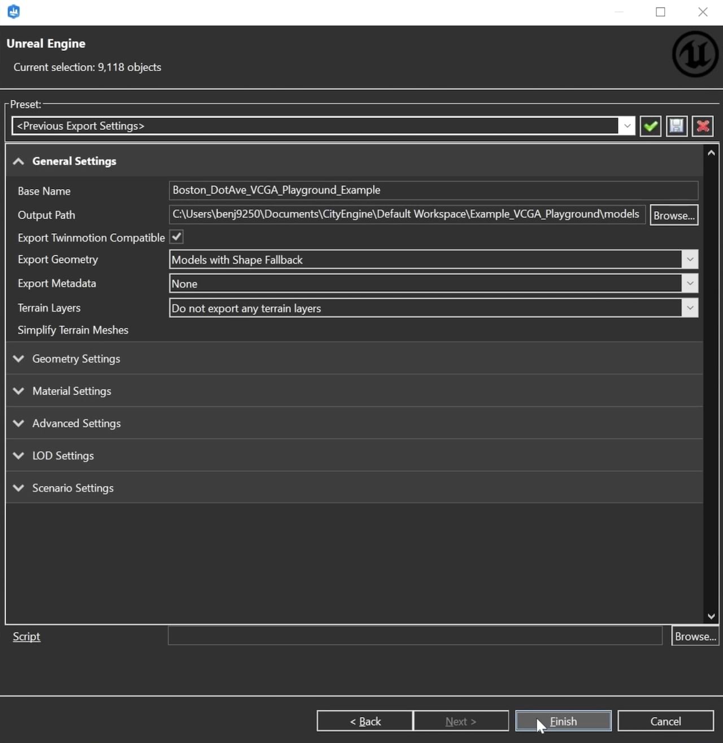This screenshot has height=743, width=723.
Task: Save preset using floppy disk icon
Action: (x=677, y=126)
